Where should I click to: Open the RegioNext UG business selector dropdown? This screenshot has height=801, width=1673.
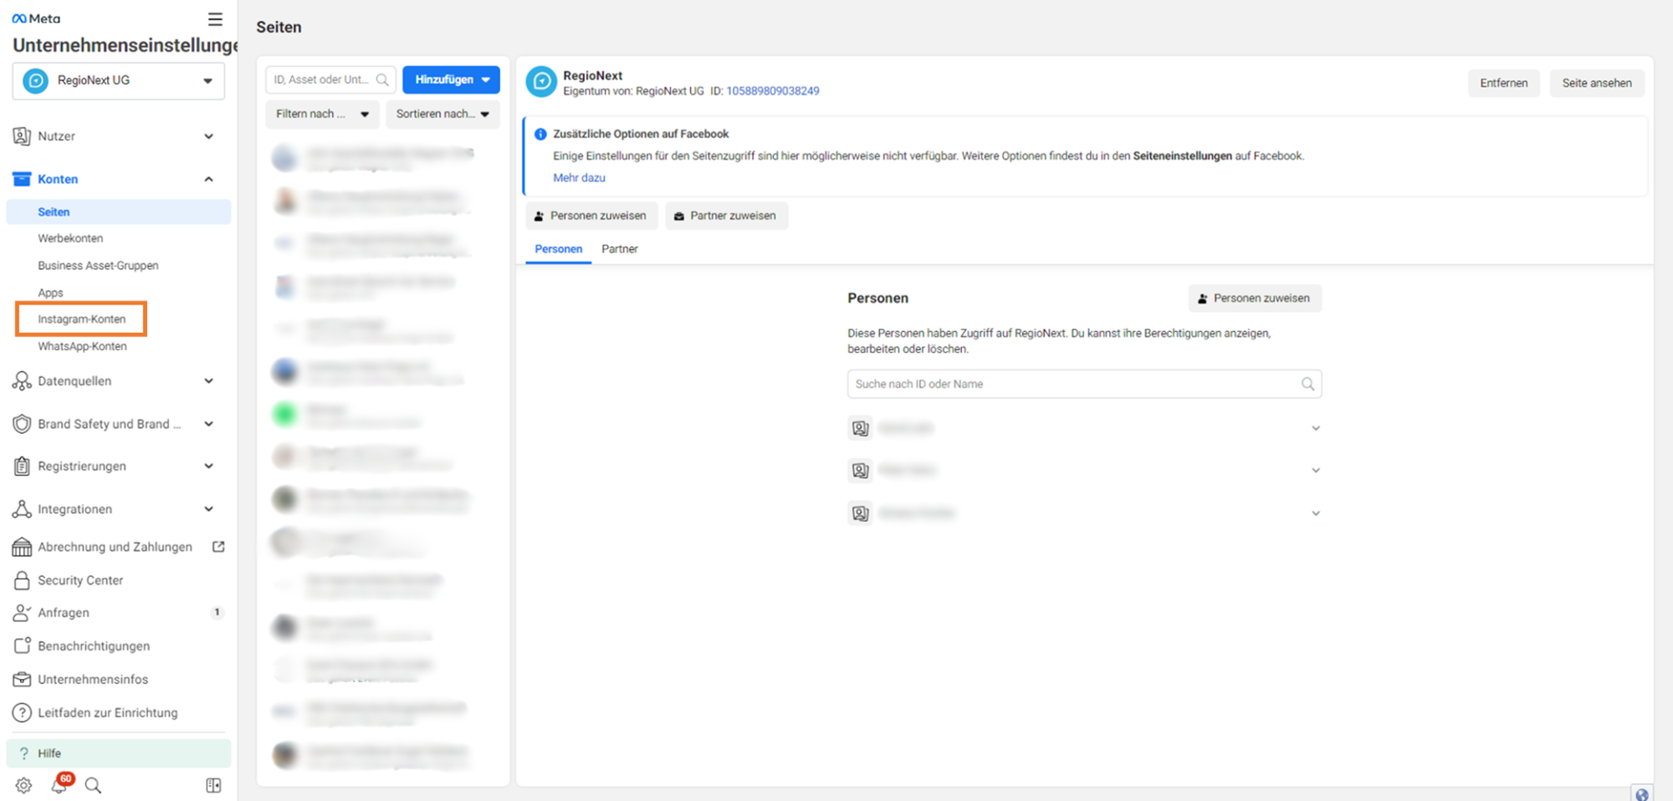click(119, 81)
